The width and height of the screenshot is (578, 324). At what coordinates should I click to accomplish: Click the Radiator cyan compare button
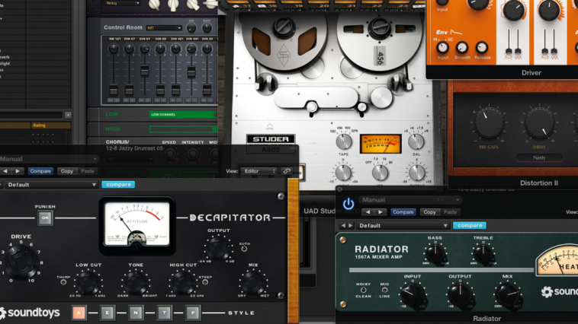pyautogui.click(x=470, y=225)
